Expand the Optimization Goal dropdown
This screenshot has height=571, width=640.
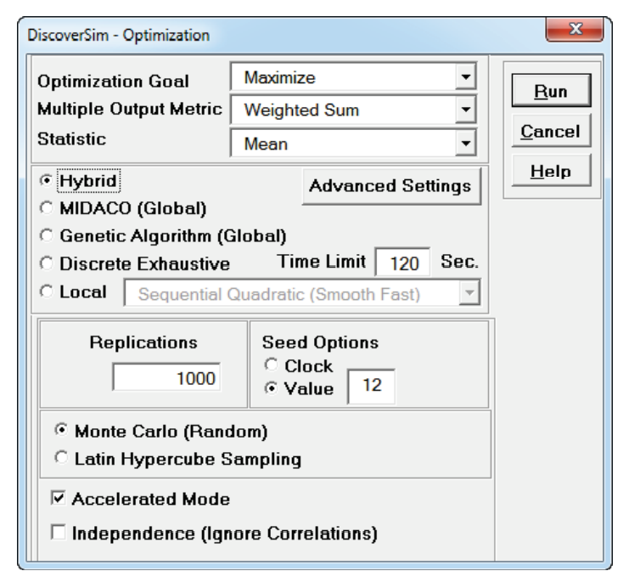click(x=463, y=78)
